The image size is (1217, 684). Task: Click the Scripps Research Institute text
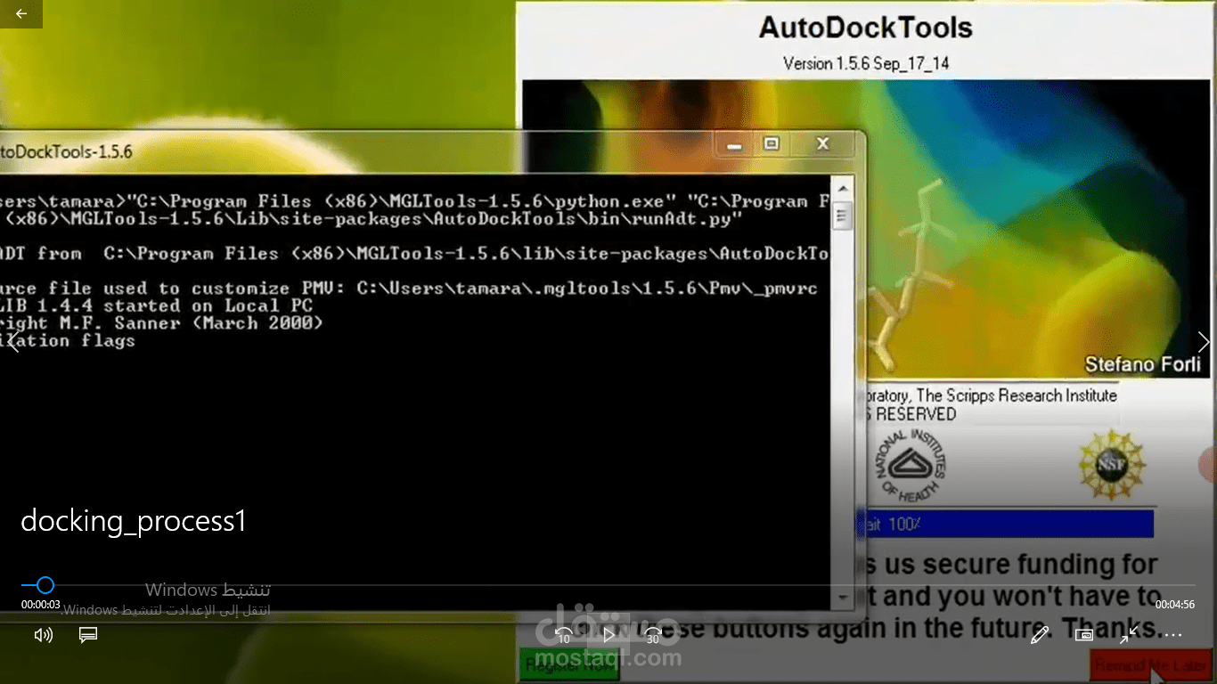tap(1017, 395)
